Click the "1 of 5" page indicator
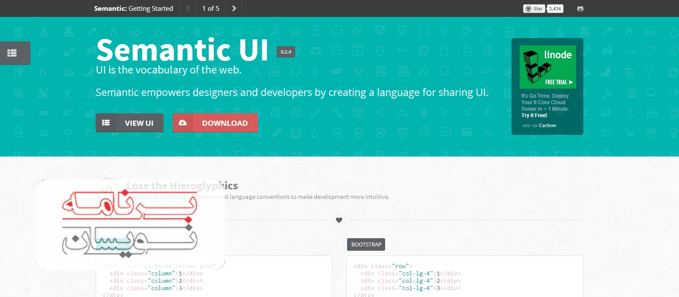 coord(211,8)
